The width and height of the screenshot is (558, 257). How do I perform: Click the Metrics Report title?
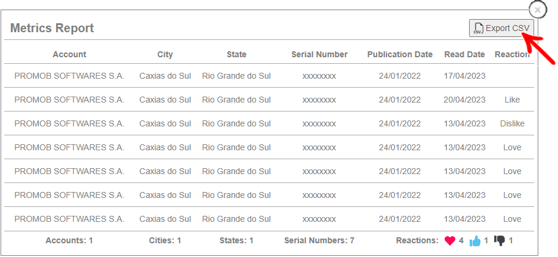[52, 28]
